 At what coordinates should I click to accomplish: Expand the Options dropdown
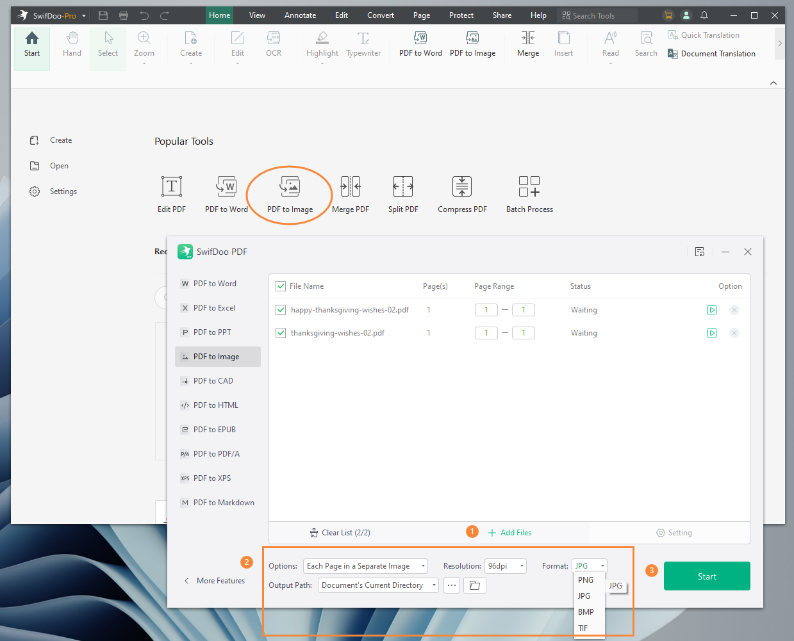365,566
